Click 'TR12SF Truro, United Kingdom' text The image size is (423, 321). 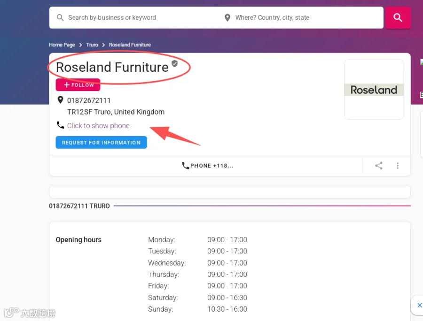coord(116,112)
